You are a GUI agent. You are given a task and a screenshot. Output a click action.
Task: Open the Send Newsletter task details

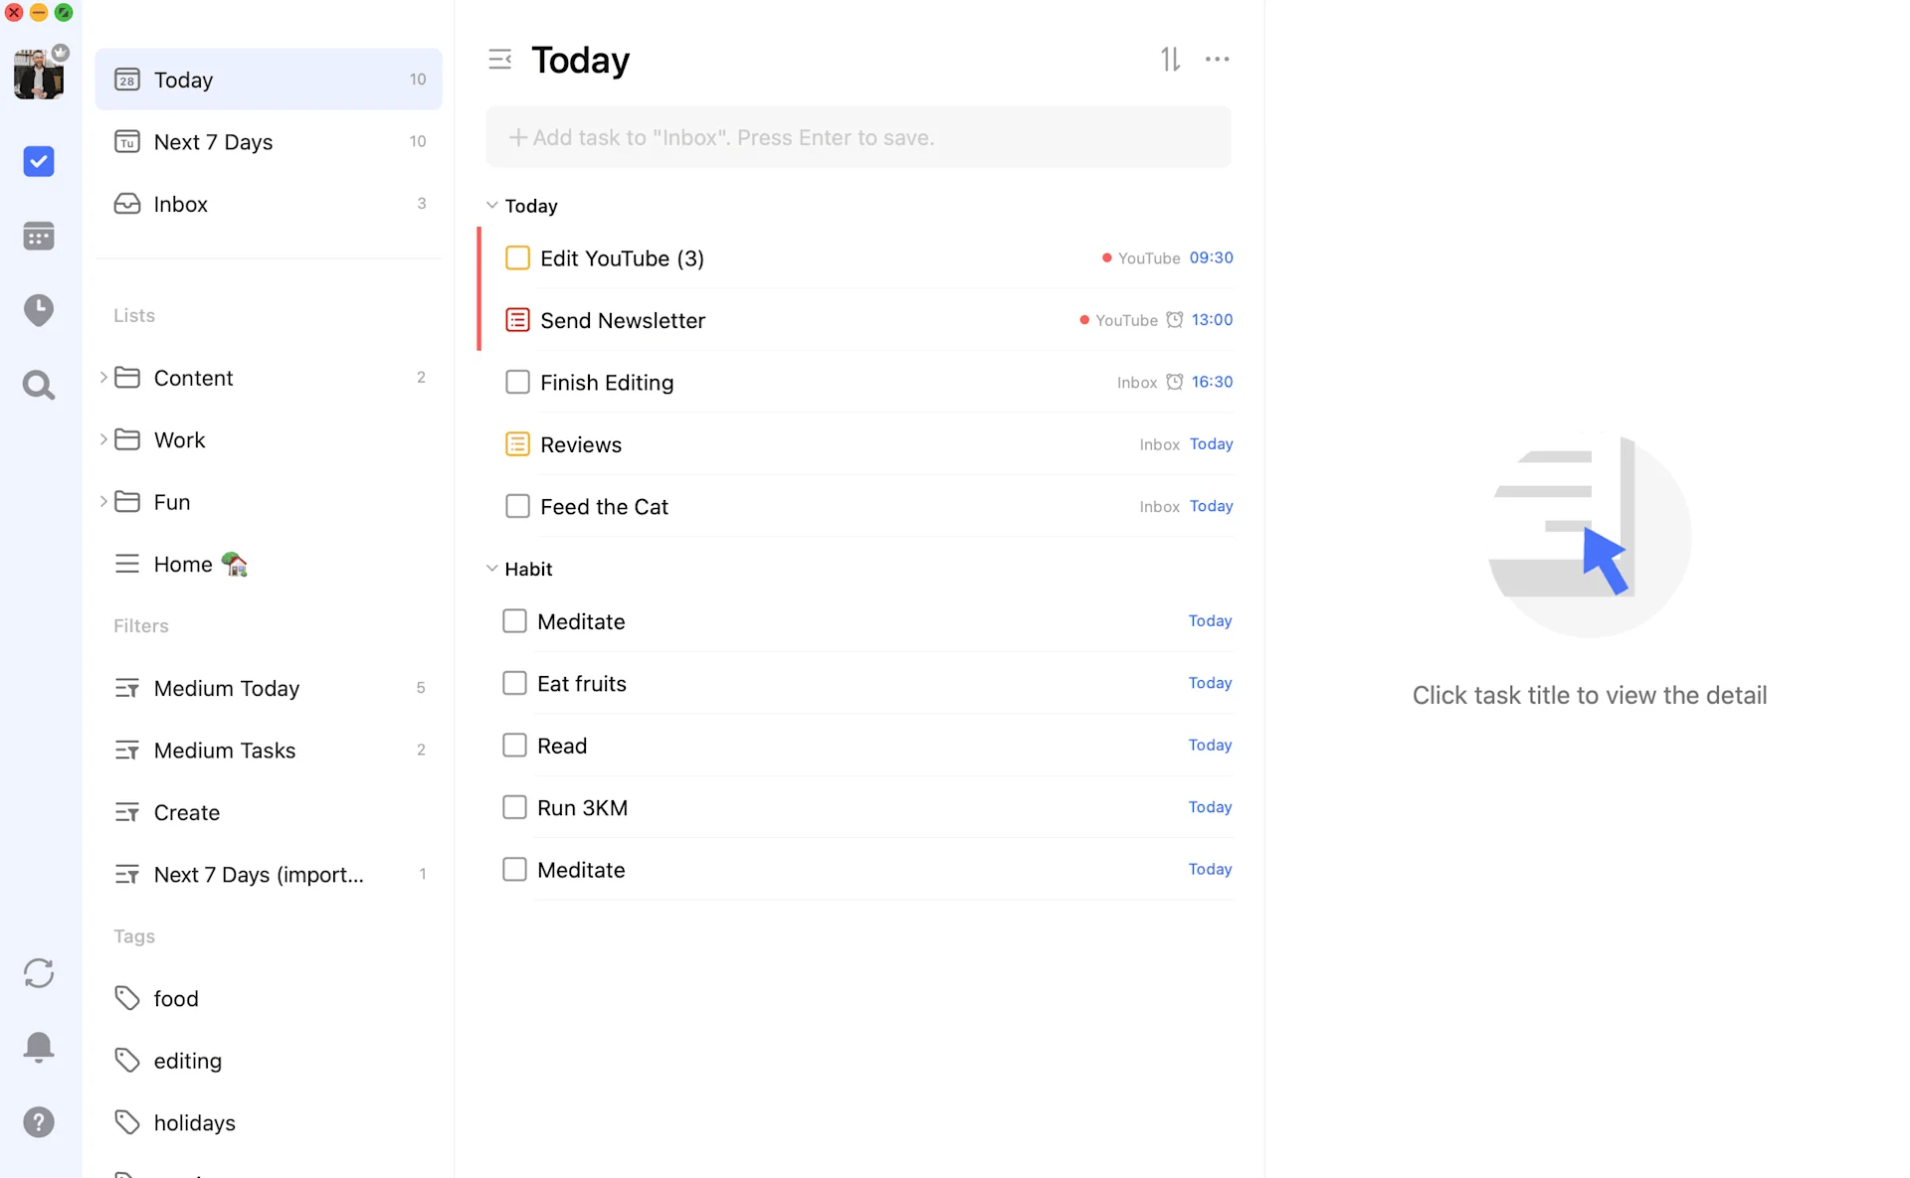click(x=623, y=320)
